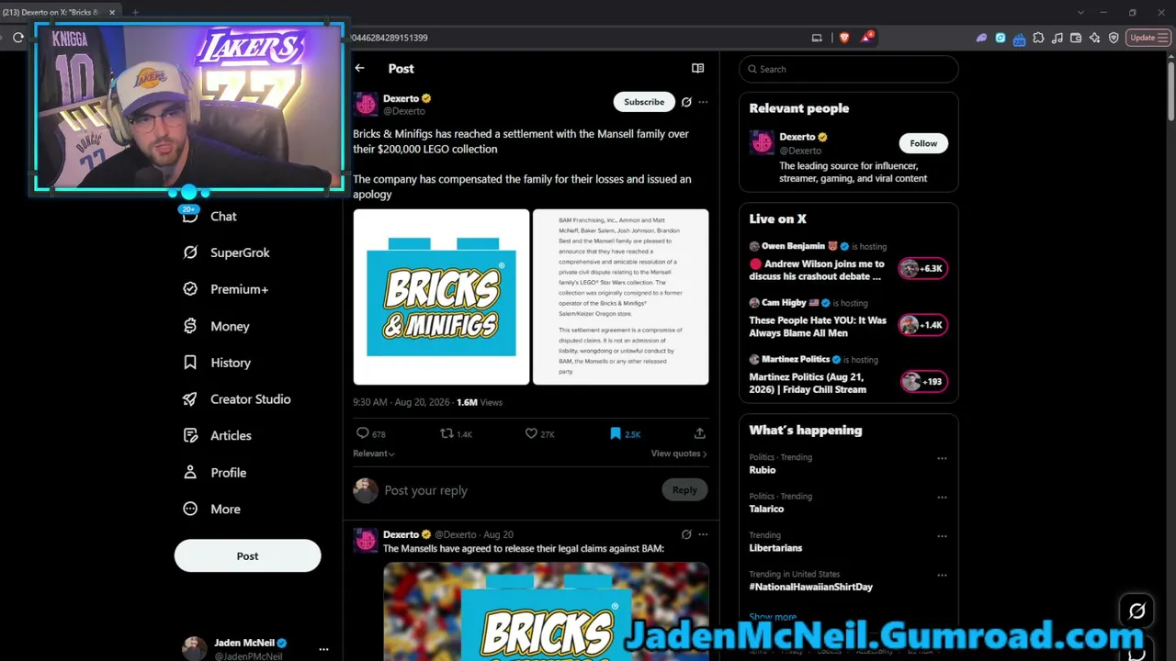Viewport: 1176px width, 661px height.
Task: Open options for #NationalHawaiianShirtDay trend
Action: tap(942, 575)
